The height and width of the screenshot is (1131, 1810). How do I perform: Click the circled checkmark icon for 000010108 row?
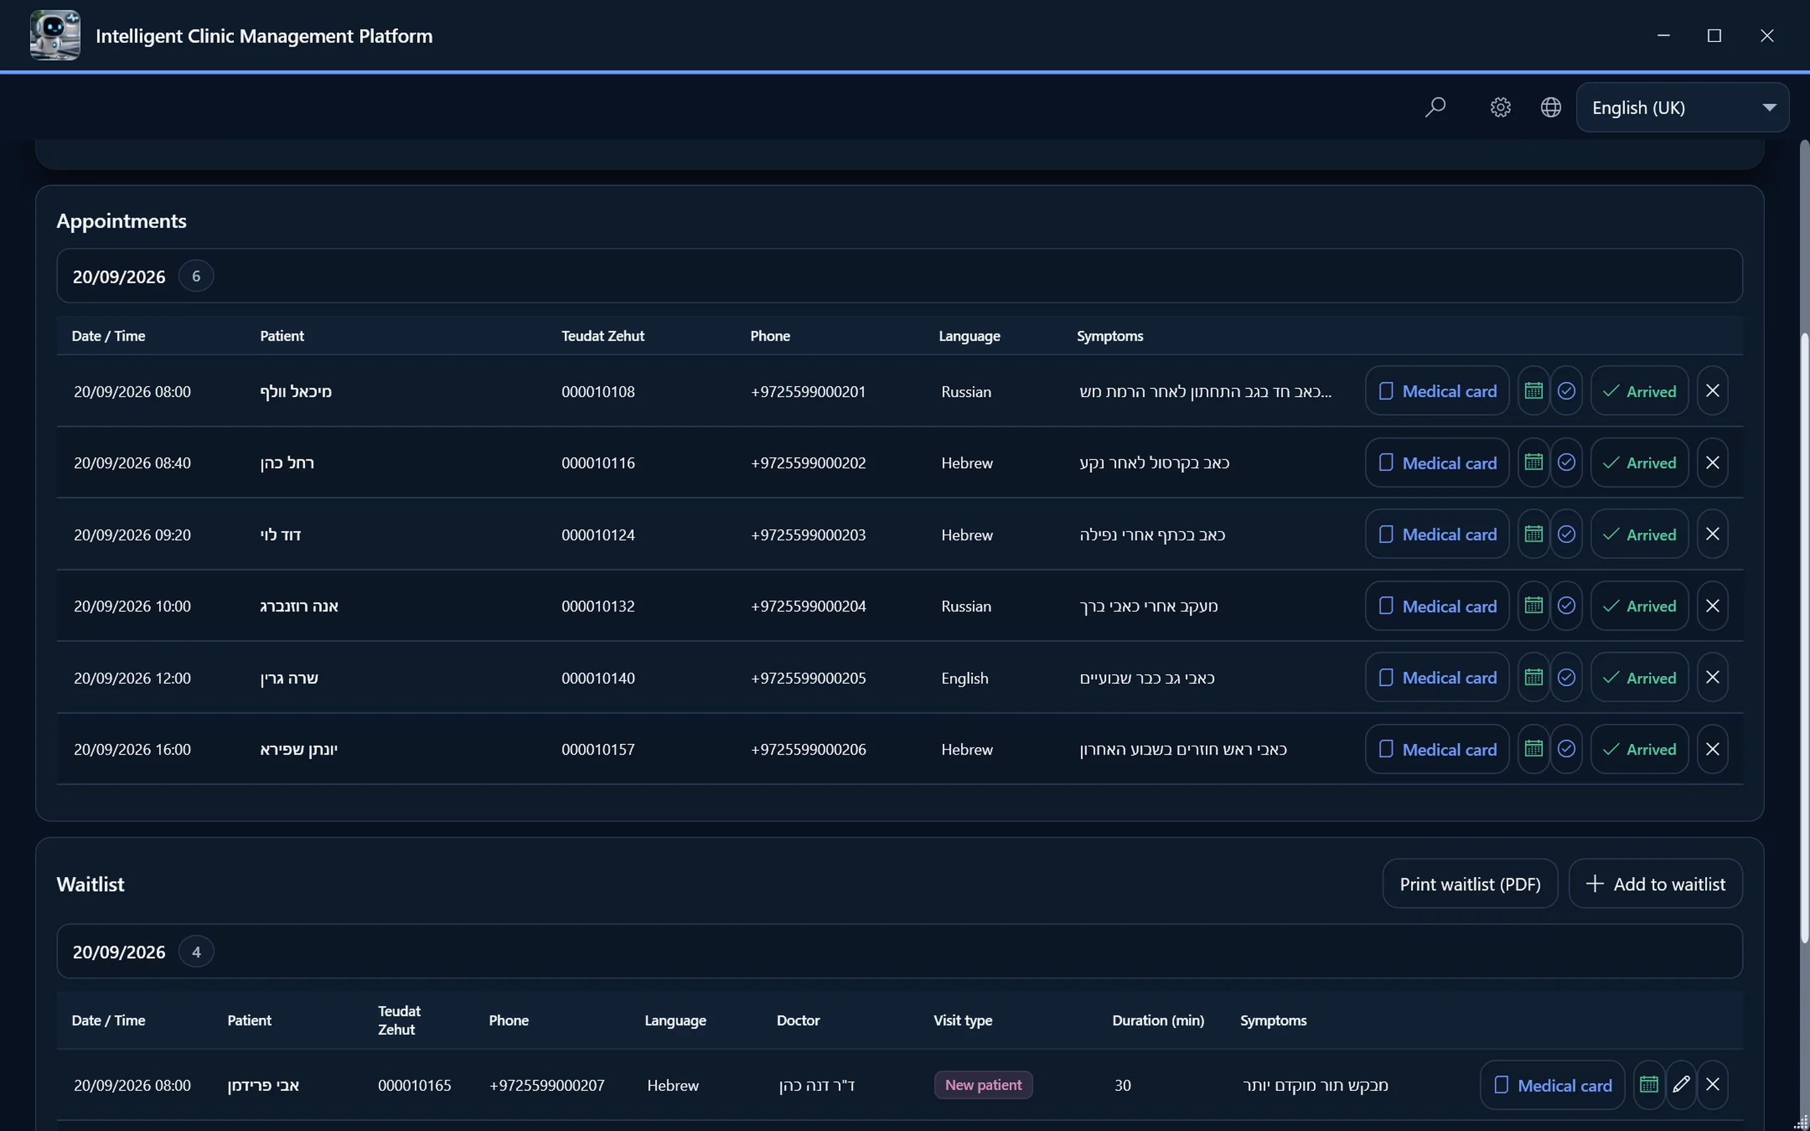pos(1566,390)
